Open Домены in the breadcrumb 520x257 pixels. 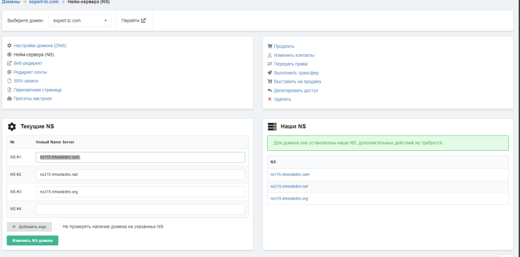coord(10,2)
